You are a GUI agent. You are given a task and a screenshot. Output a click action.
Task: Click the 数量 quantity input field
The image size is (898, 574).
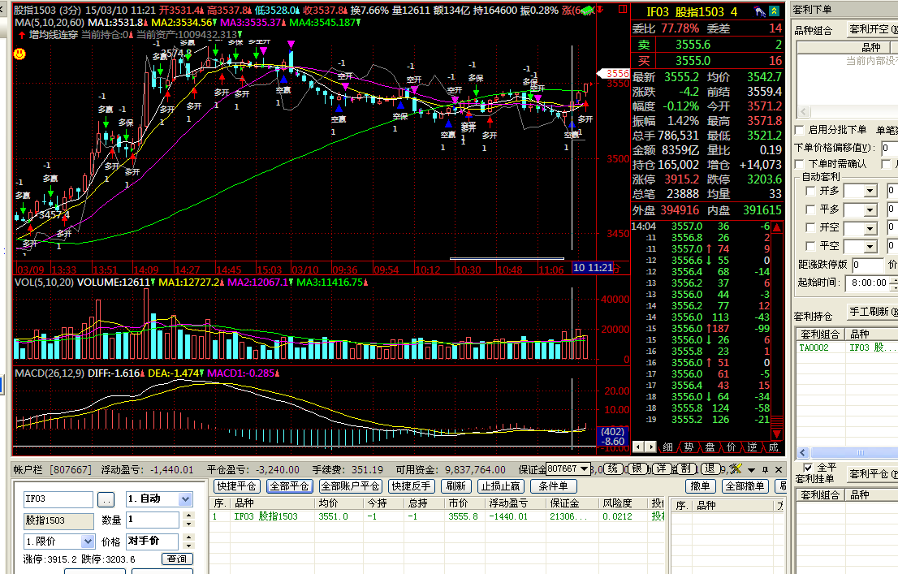[153, 520]
